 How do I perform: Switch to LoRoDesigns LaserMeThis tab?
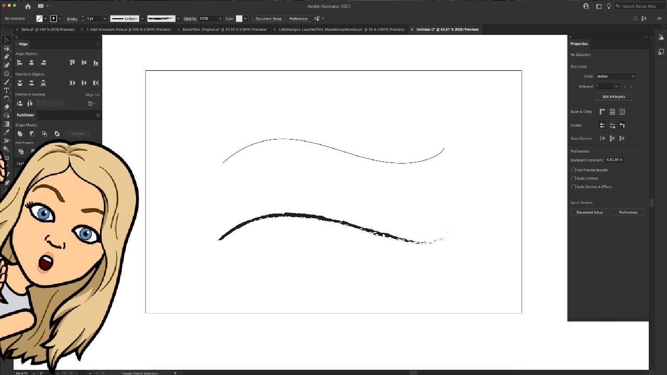pos(341,30)
